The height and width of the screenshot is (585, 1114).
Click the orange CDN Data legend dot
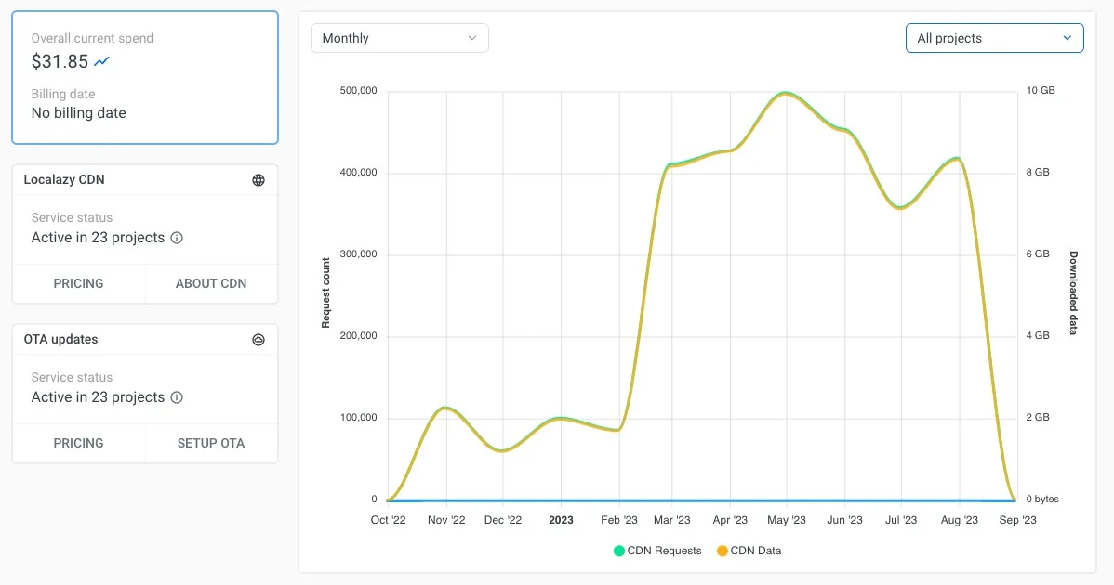click(x=723, y=551)
